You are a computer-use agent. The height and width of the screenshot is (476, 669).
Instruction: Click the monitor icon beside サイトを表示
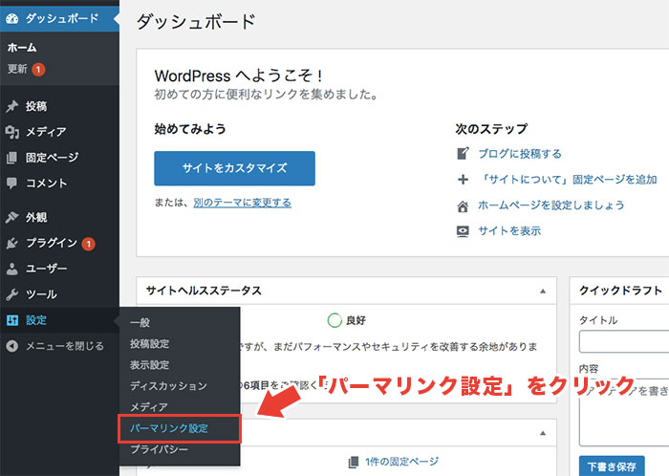click(463, 231)
